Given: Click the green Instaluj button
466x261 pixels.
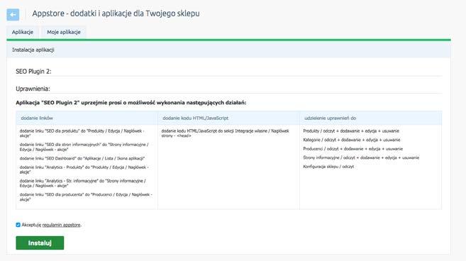Looking at the screenshot, I should [40, 243].
